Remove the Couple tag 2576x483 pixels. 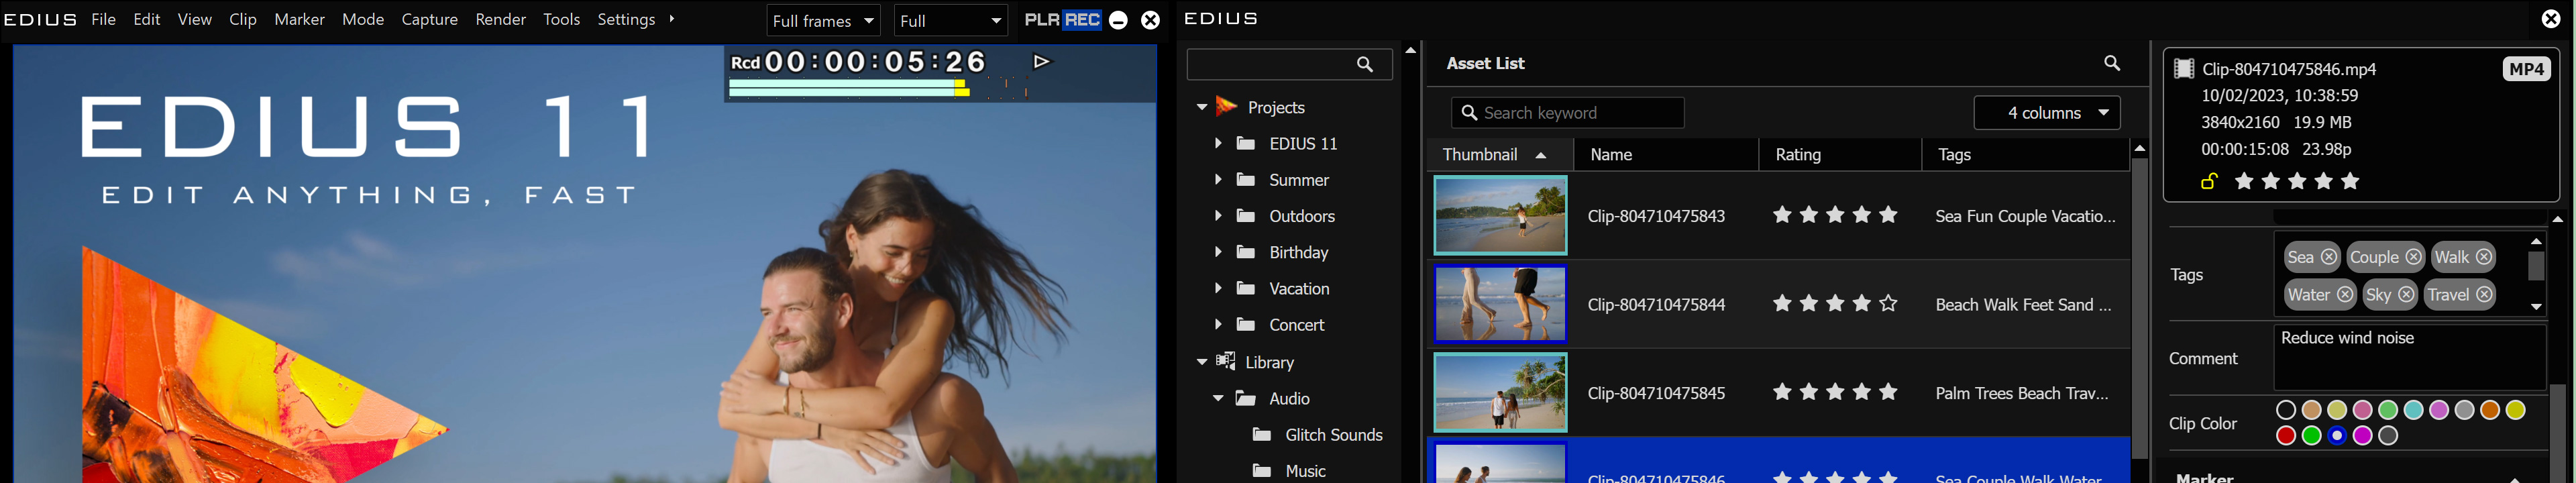click(x=2413, y=257)
